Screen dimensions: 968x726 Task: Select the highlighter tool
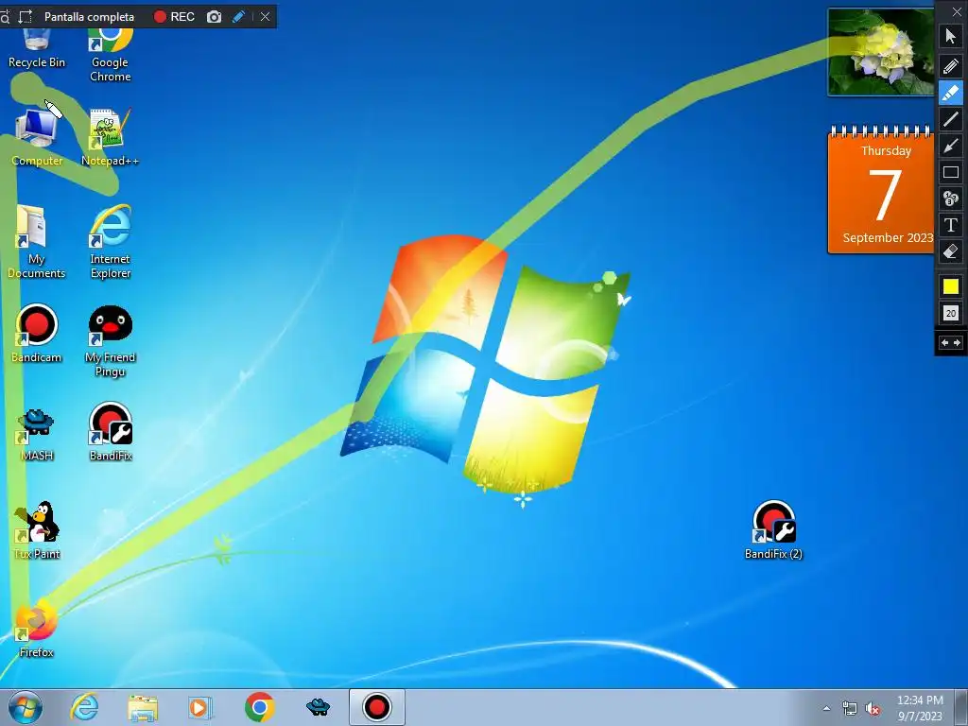coord(951,93)
